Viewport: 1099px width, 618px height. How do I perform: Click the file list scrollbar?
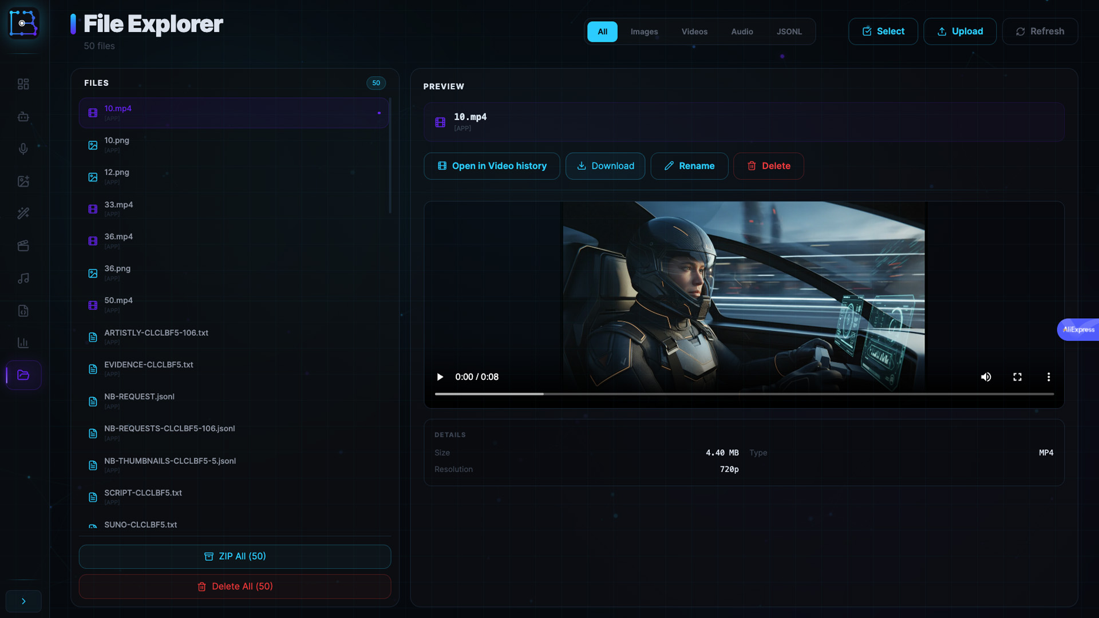[390, 156]
